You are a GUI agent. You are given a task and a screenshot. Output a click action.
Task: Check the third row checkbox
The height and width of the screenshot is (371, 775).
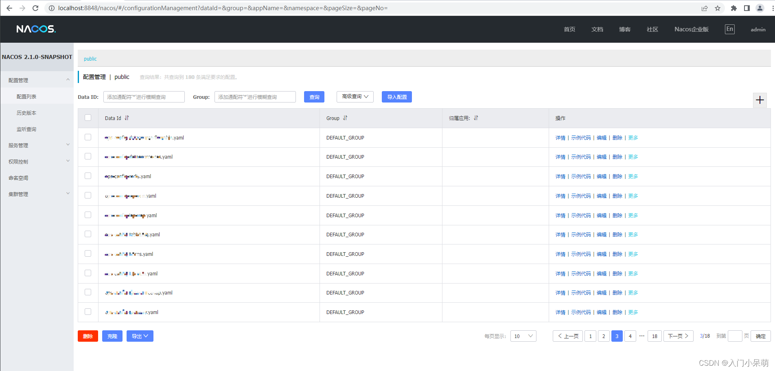(x=88, y=176)
